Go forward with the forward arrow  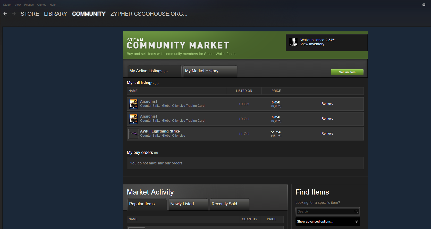click(x=14, y=14)
